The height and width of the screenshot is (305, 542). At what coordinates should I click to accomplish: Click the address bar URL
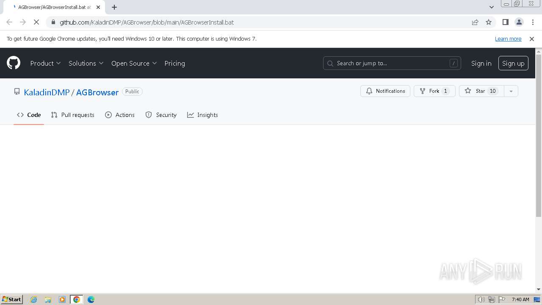click(147, 22)
